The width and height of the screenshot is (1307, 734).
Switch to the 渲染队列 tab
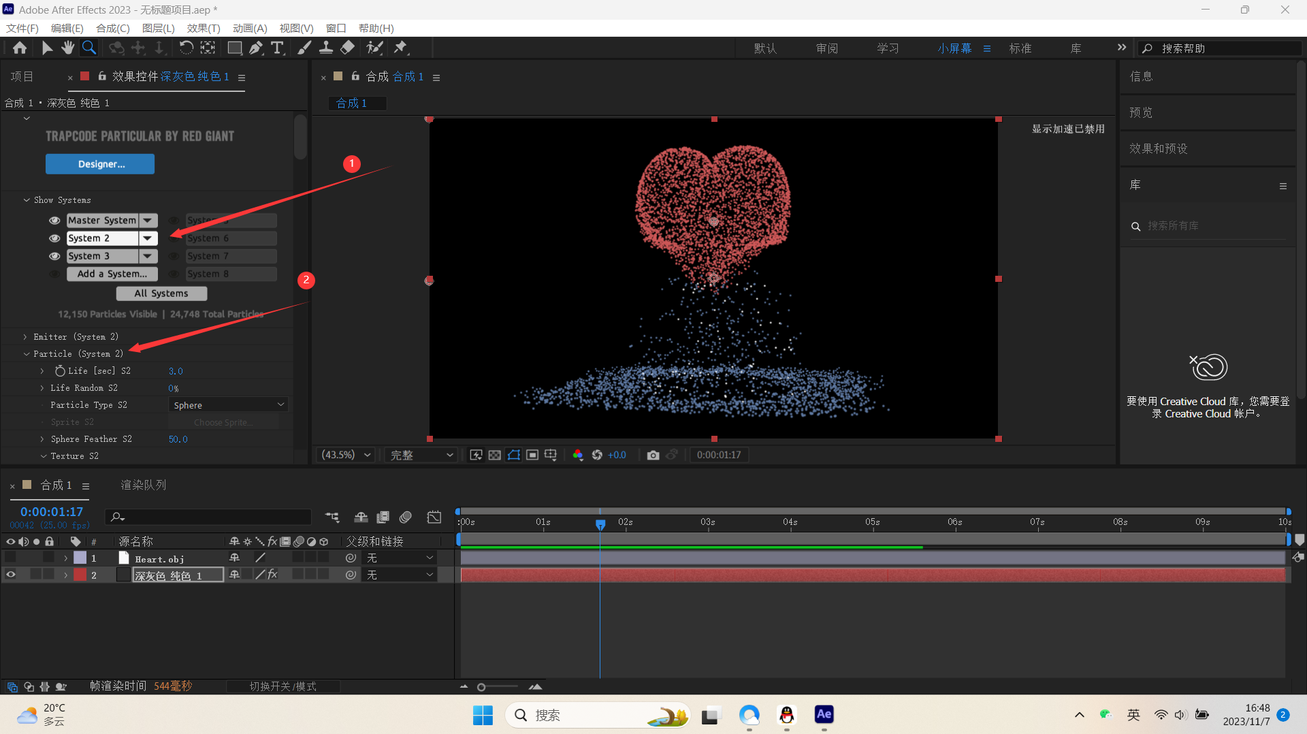(144, 485)
